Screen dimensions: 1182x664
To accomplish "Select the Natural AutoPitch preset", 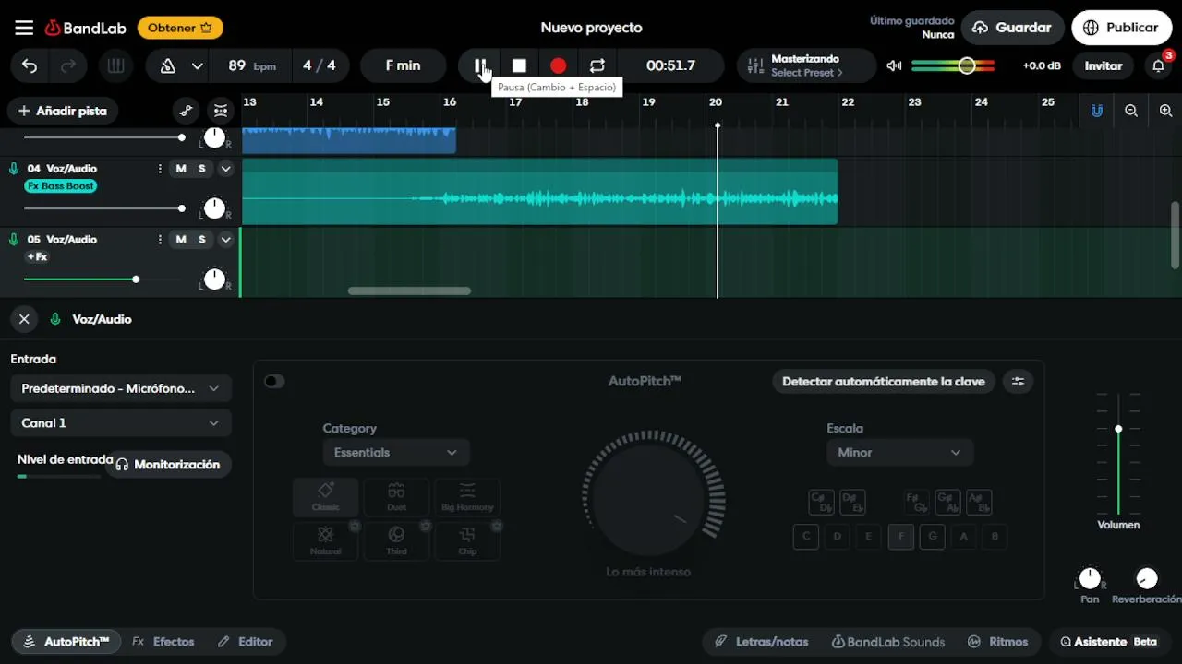I will [x=325, y=540].
